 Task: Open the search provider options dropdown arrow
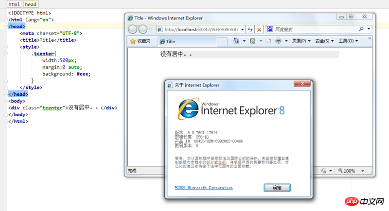coord(369,29)
